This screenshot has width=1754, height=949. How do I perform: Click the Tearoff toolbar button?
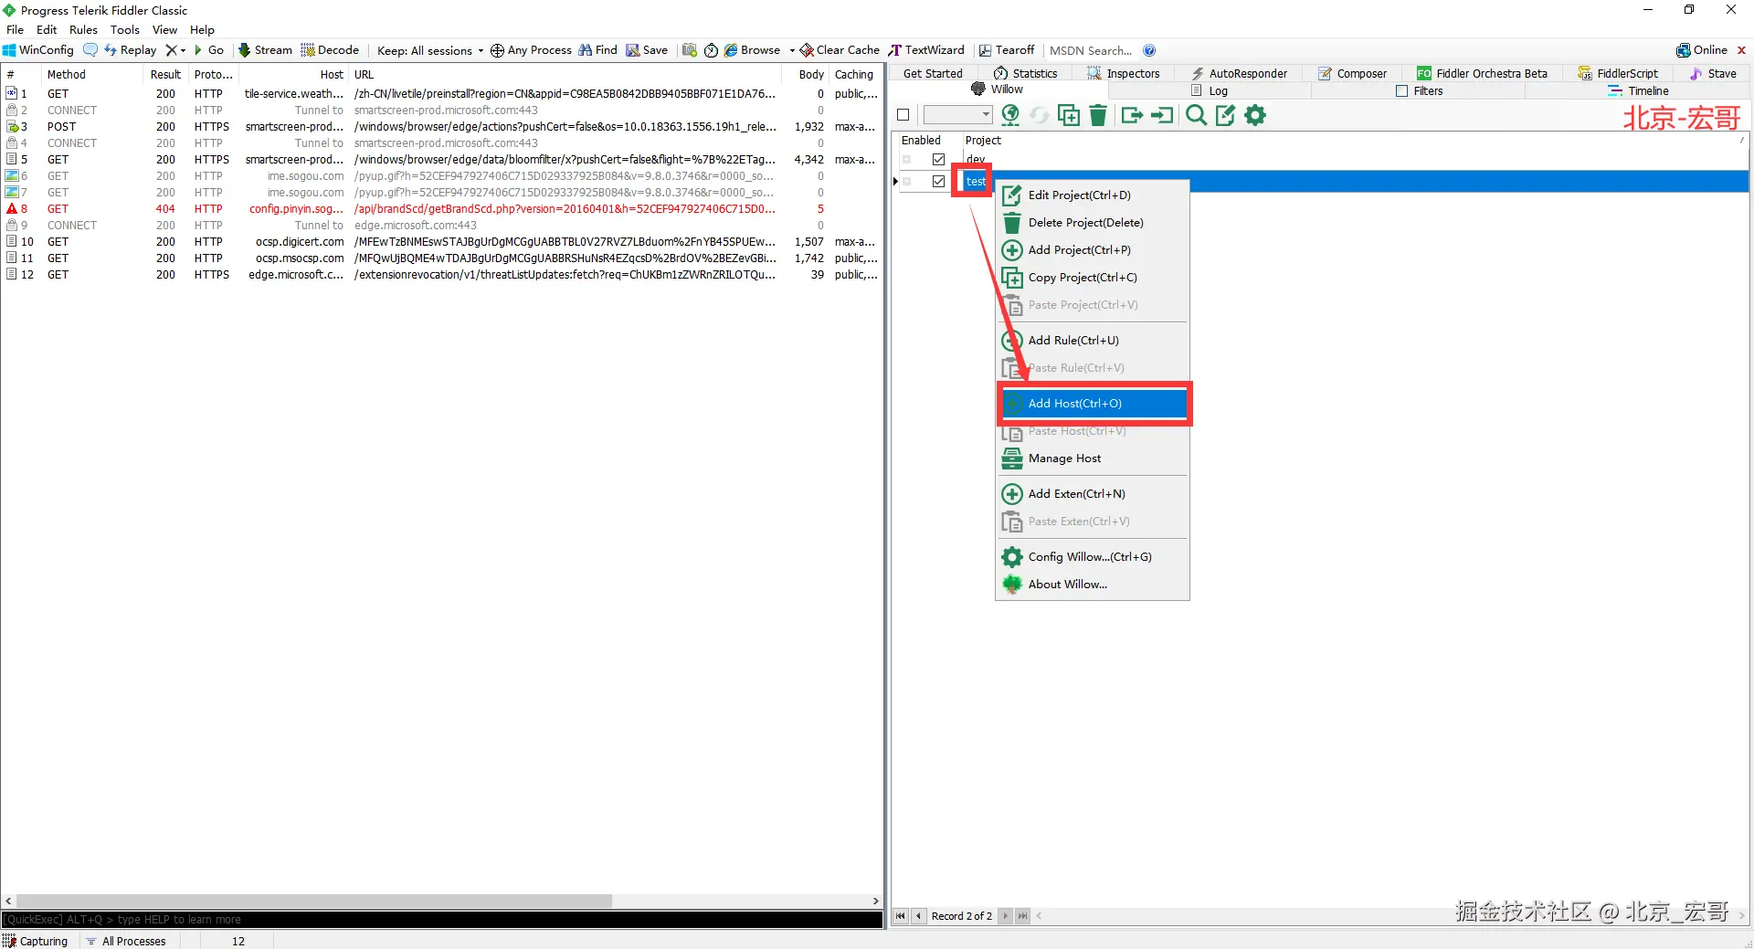1007,50
